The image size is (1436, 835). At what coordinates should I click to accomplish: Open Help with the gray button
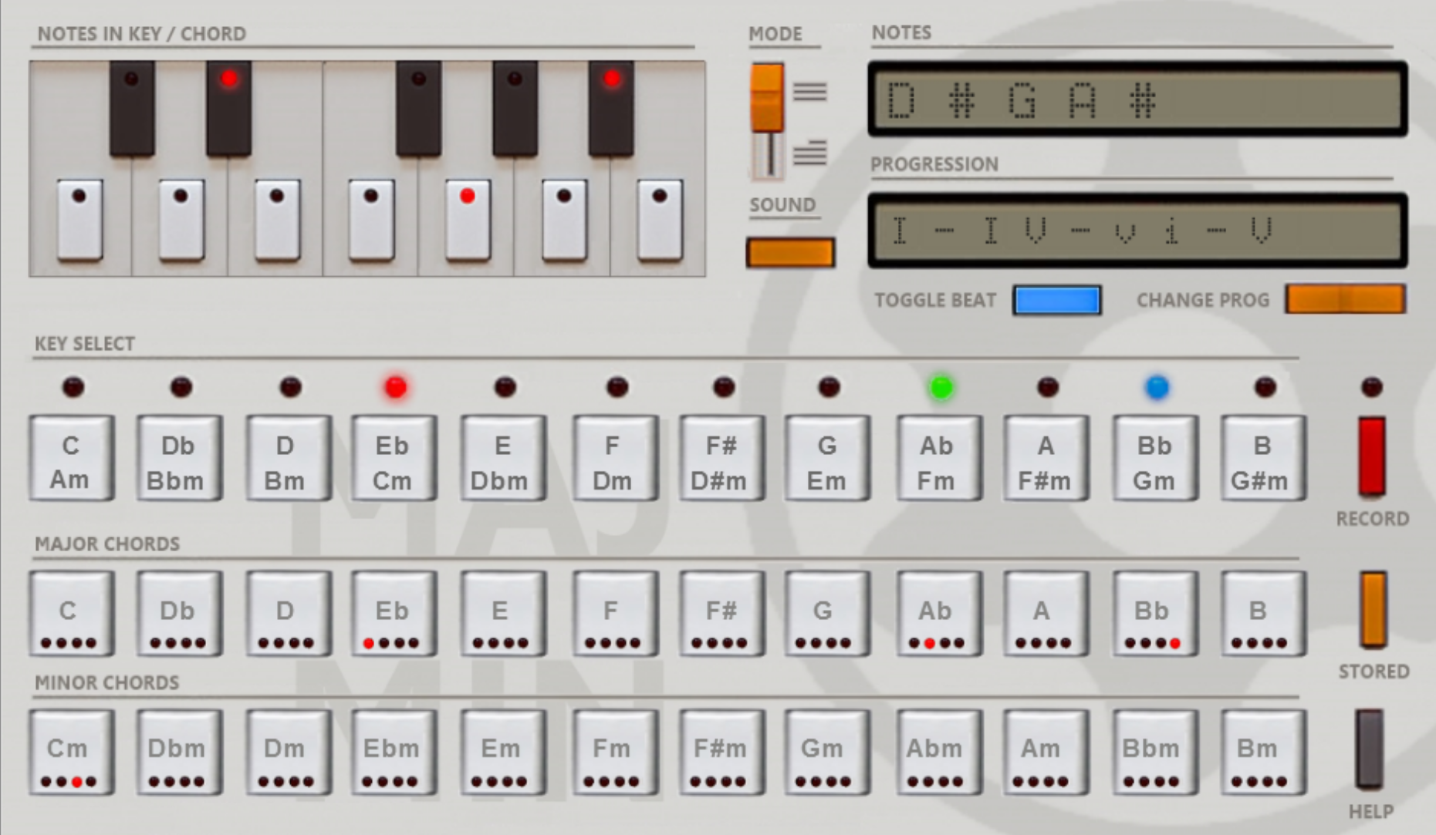click(1370, 749)
